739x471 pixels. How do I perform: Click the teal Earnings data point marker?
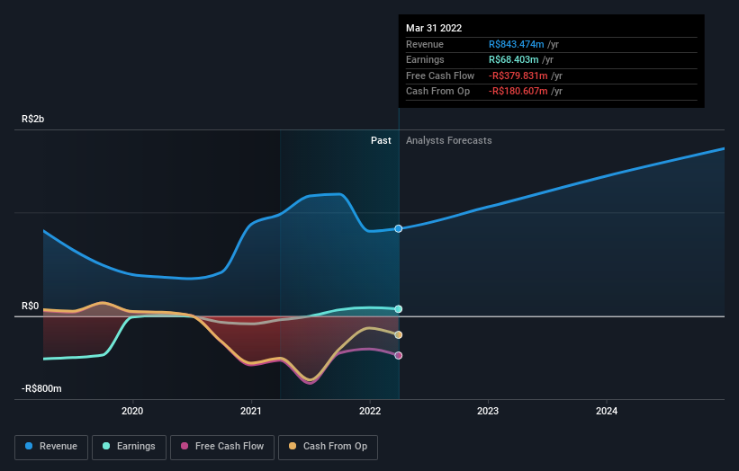398,309
